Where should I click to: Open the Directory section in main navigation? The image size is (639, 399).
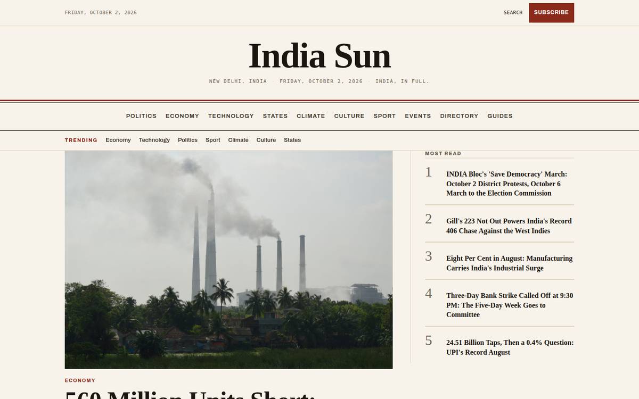[x=459, y=116]
